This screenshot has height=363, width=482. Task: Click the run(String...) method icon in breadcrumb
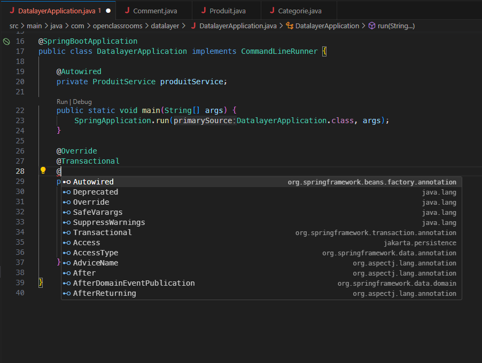tap(373, 26)
